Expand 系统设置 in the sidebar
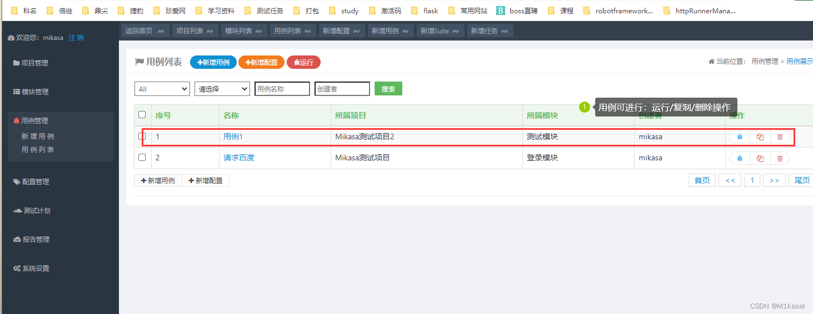 [x=31, y=269]
